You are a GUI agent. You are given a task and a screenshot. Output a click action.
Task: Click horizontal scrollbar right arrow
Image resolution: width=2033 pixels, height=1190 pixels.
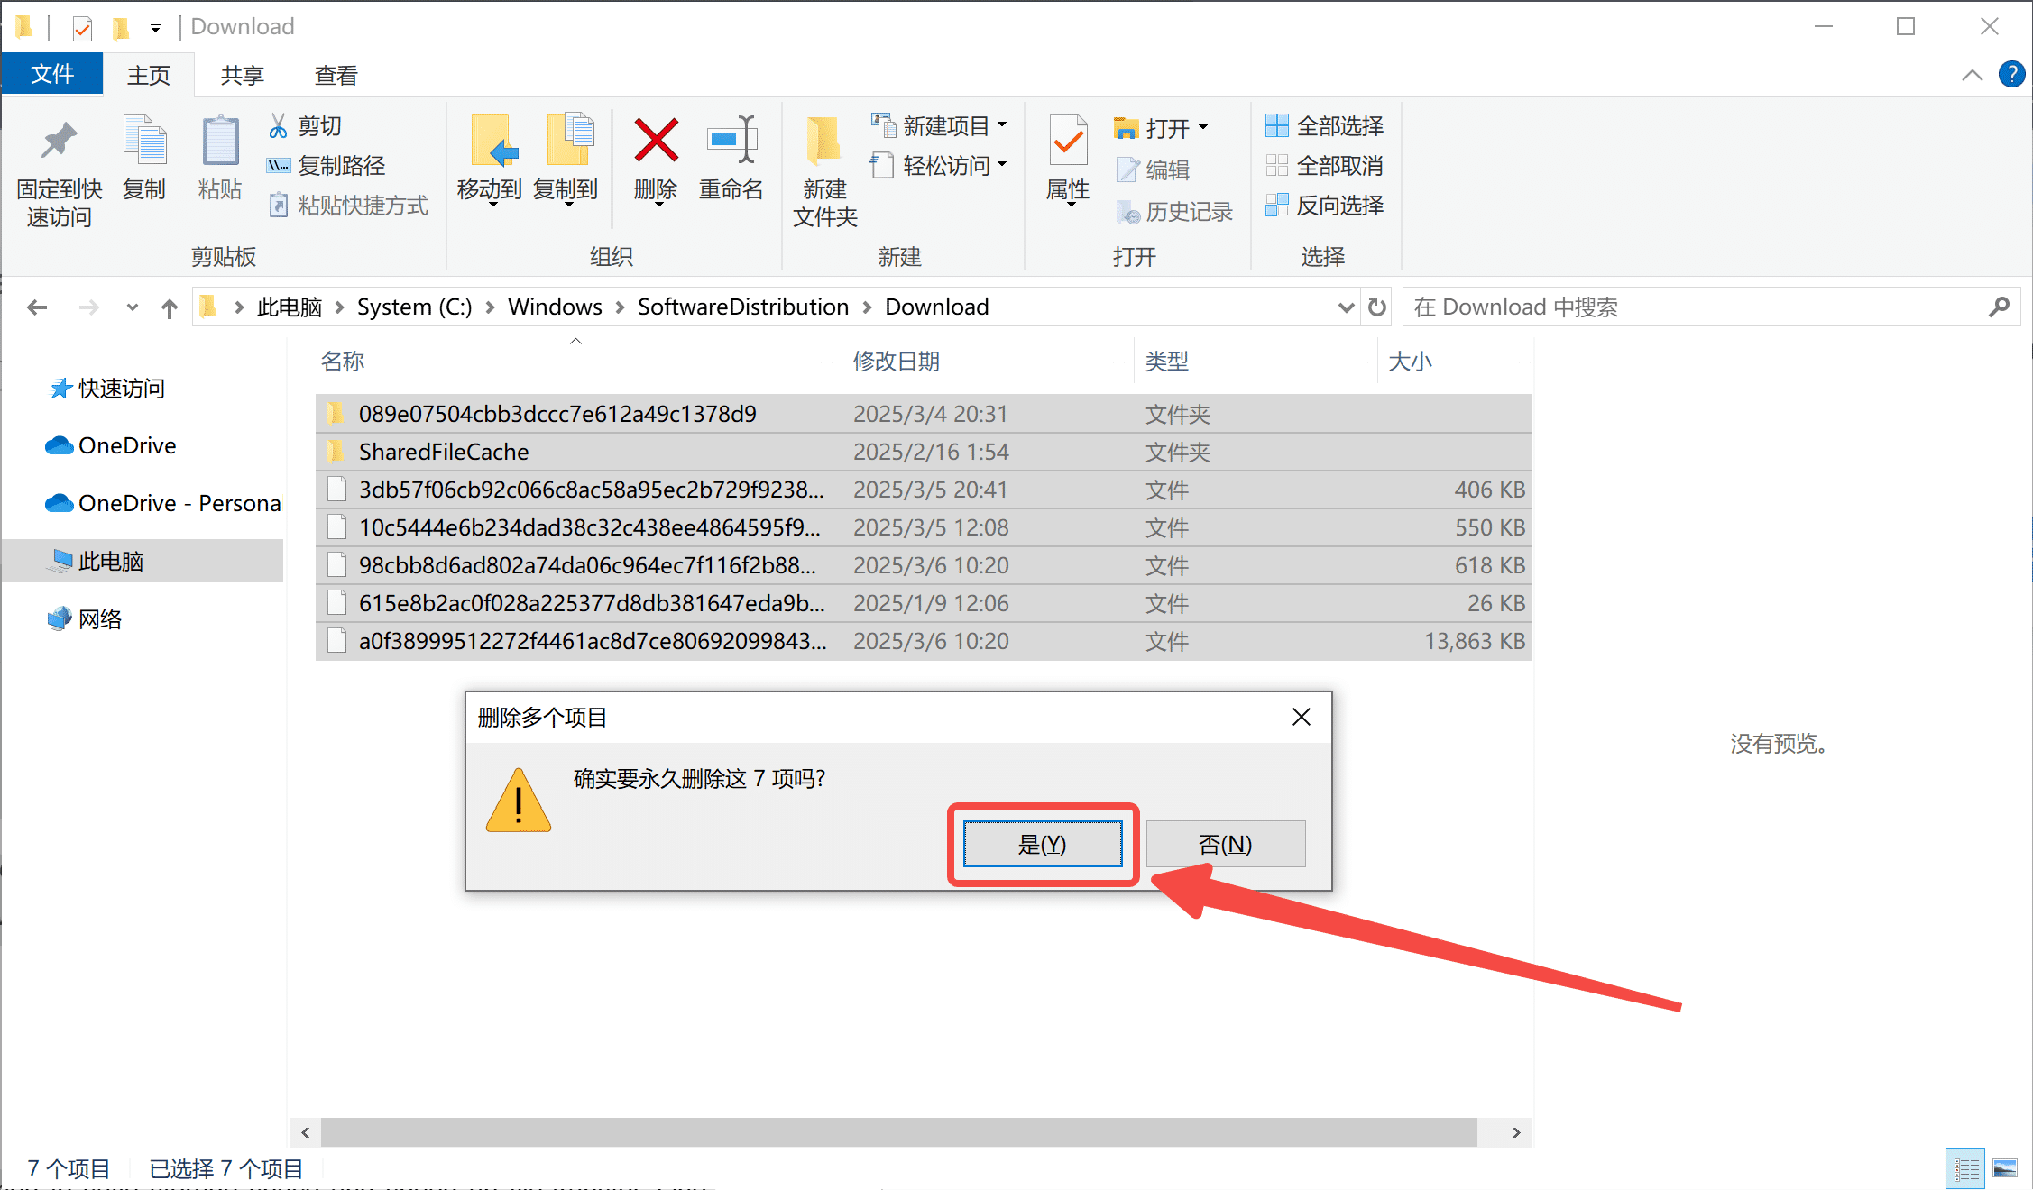pyautogui.click(x=1516, y=1132)
